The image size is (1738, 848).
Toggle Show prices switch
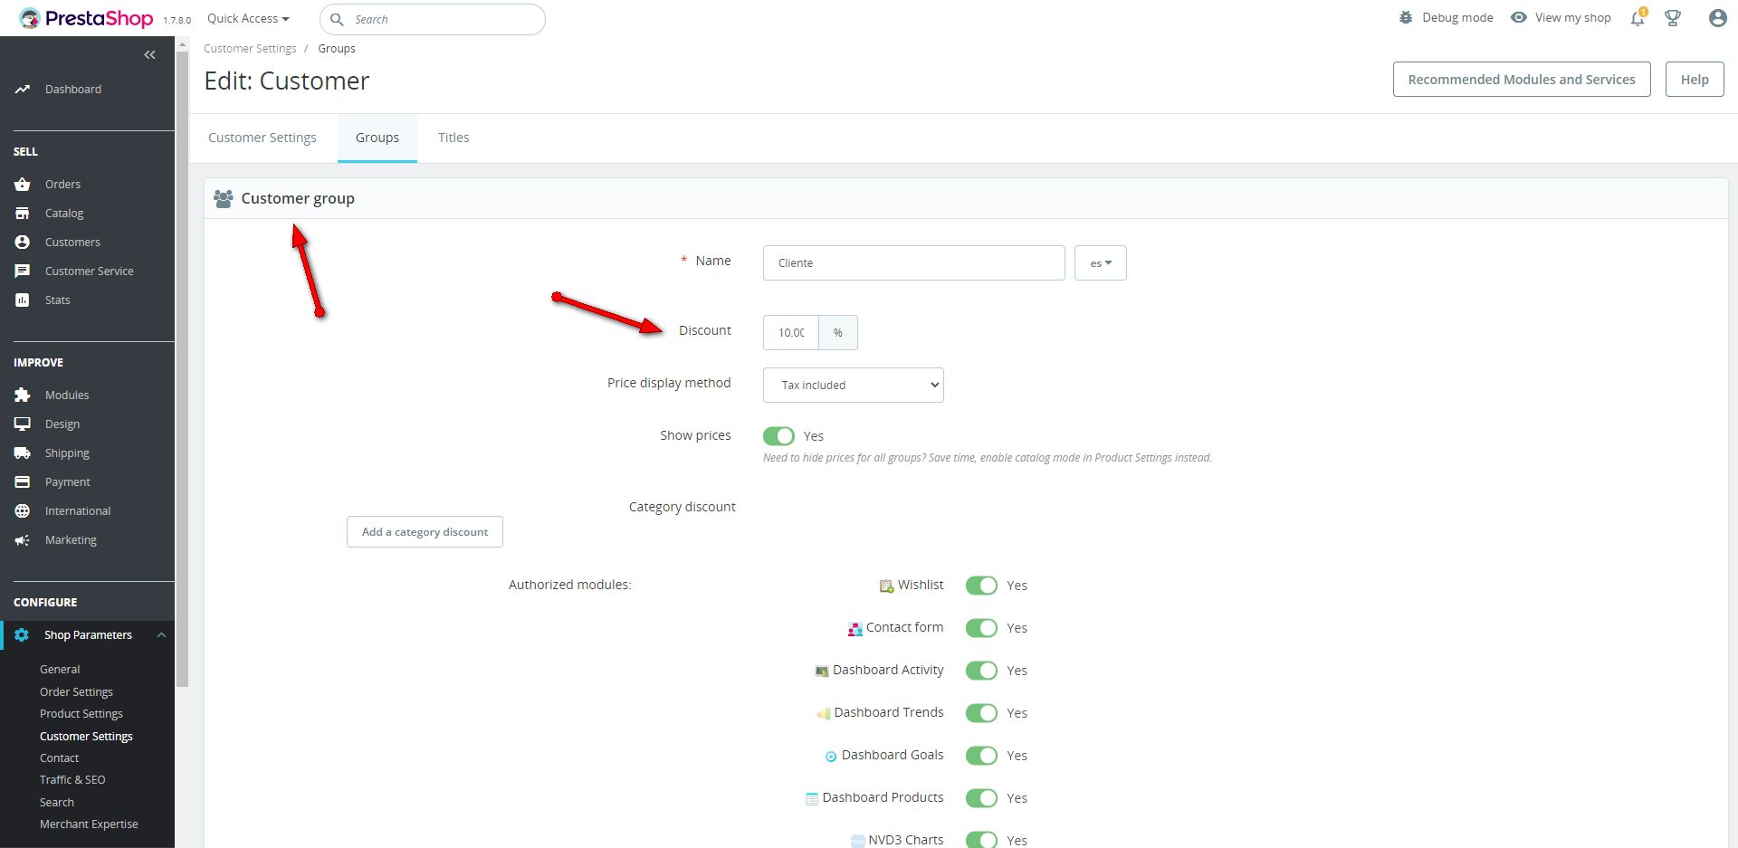778,436
